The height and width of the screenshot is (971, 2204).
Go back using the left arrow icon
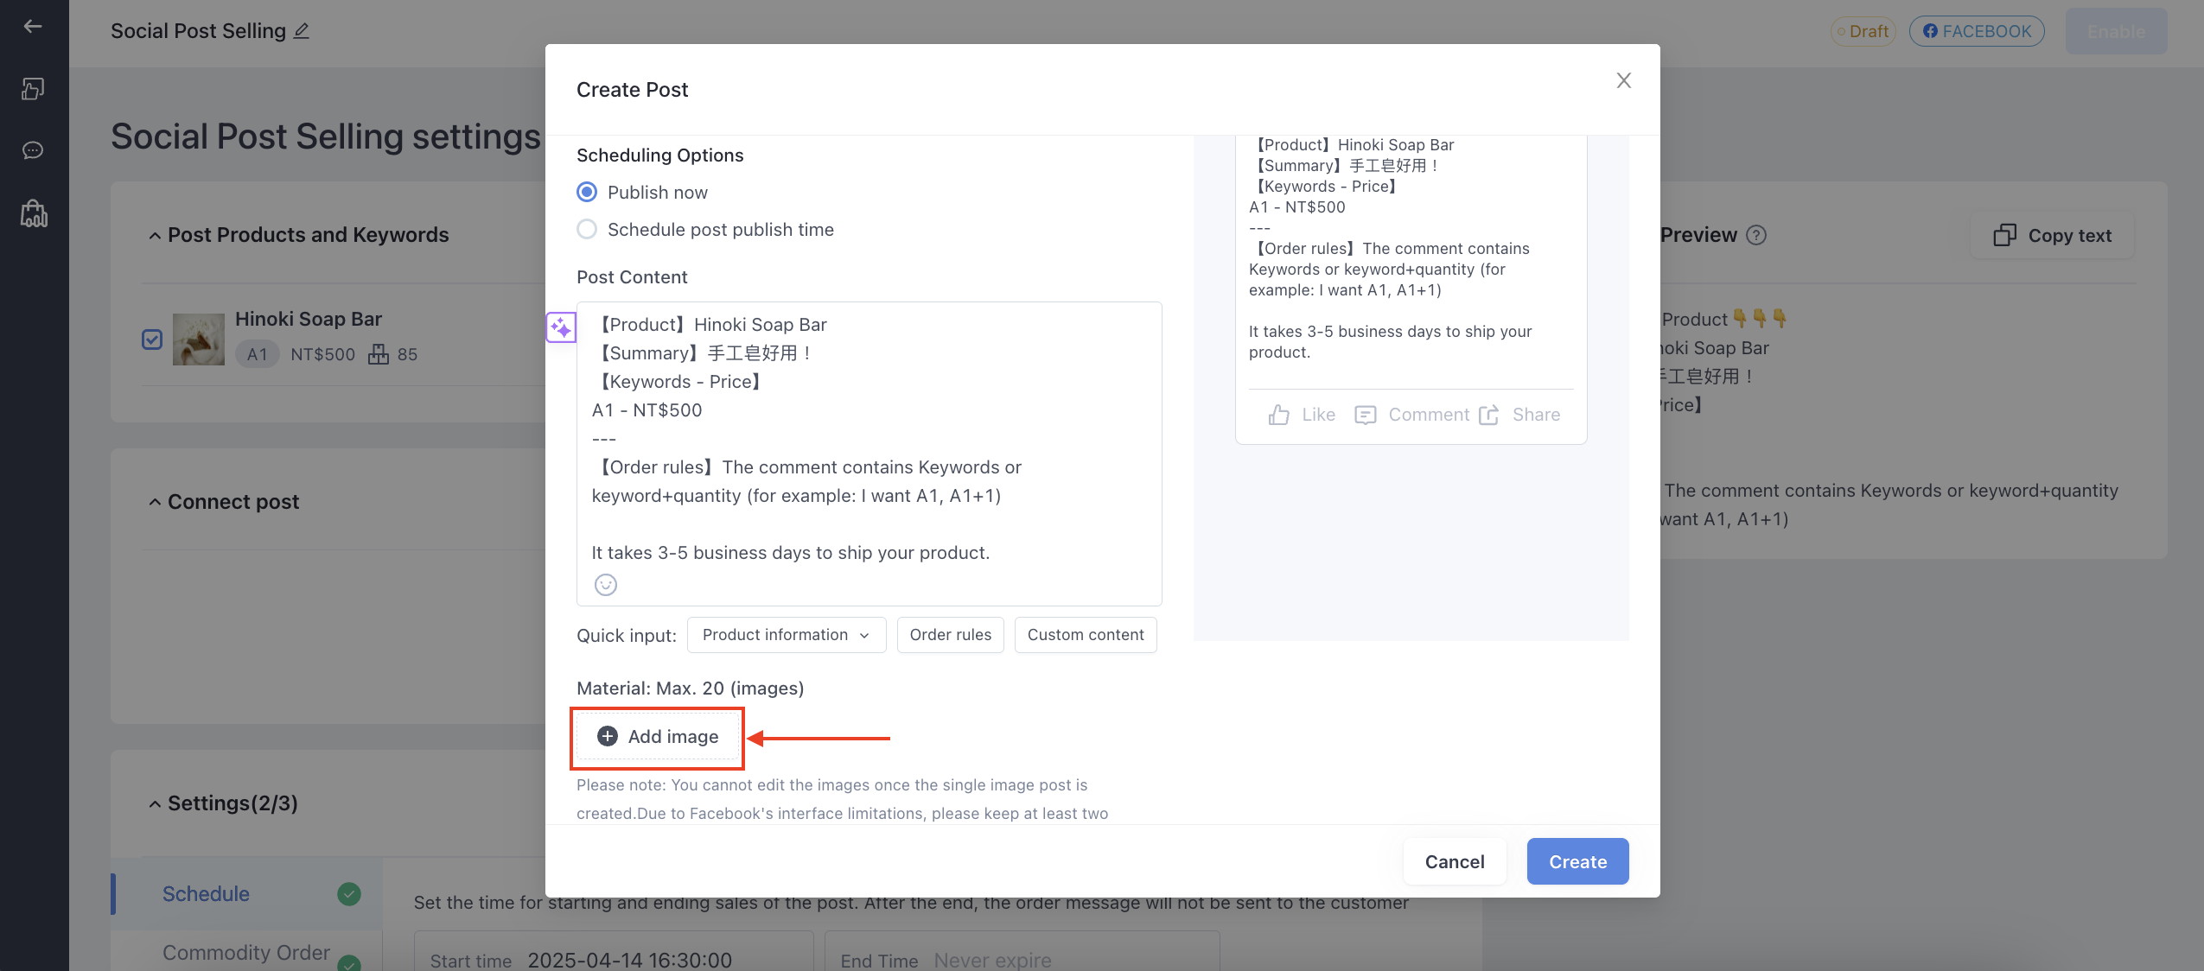[x=33, y=27]
